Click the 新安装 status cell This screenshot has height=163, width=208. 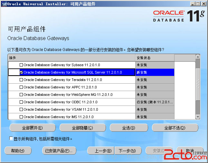click(155, 72)
